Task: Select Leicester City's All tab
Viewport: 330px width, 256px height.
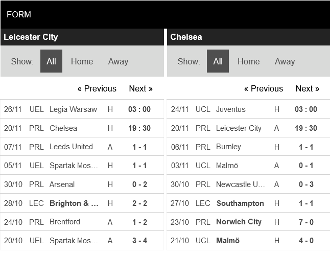Action: pos(51,61)
